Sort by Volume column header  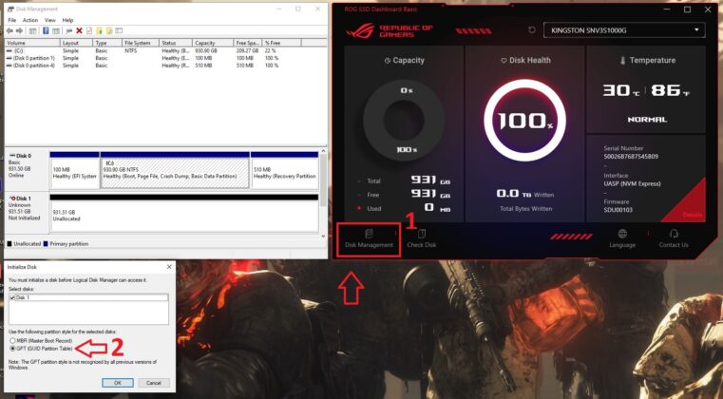click(x=32, y=43)
